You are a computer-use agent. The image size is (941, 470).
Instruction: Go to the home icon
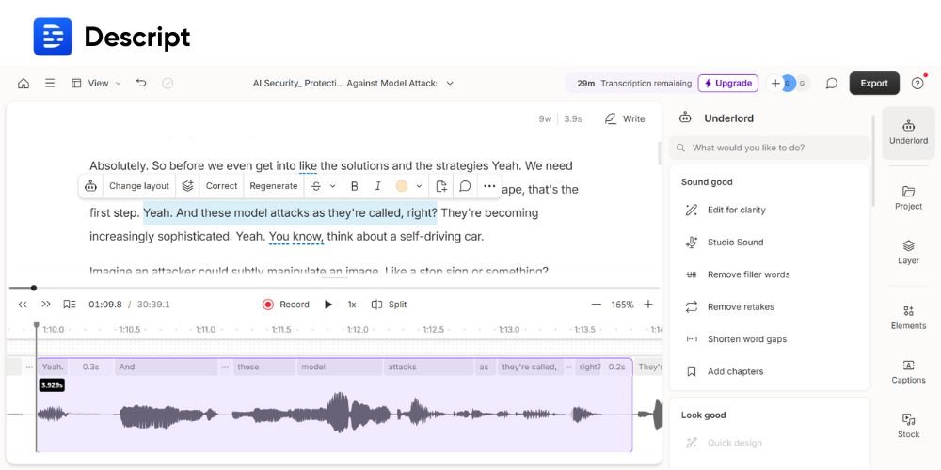(x=24, y=84)
